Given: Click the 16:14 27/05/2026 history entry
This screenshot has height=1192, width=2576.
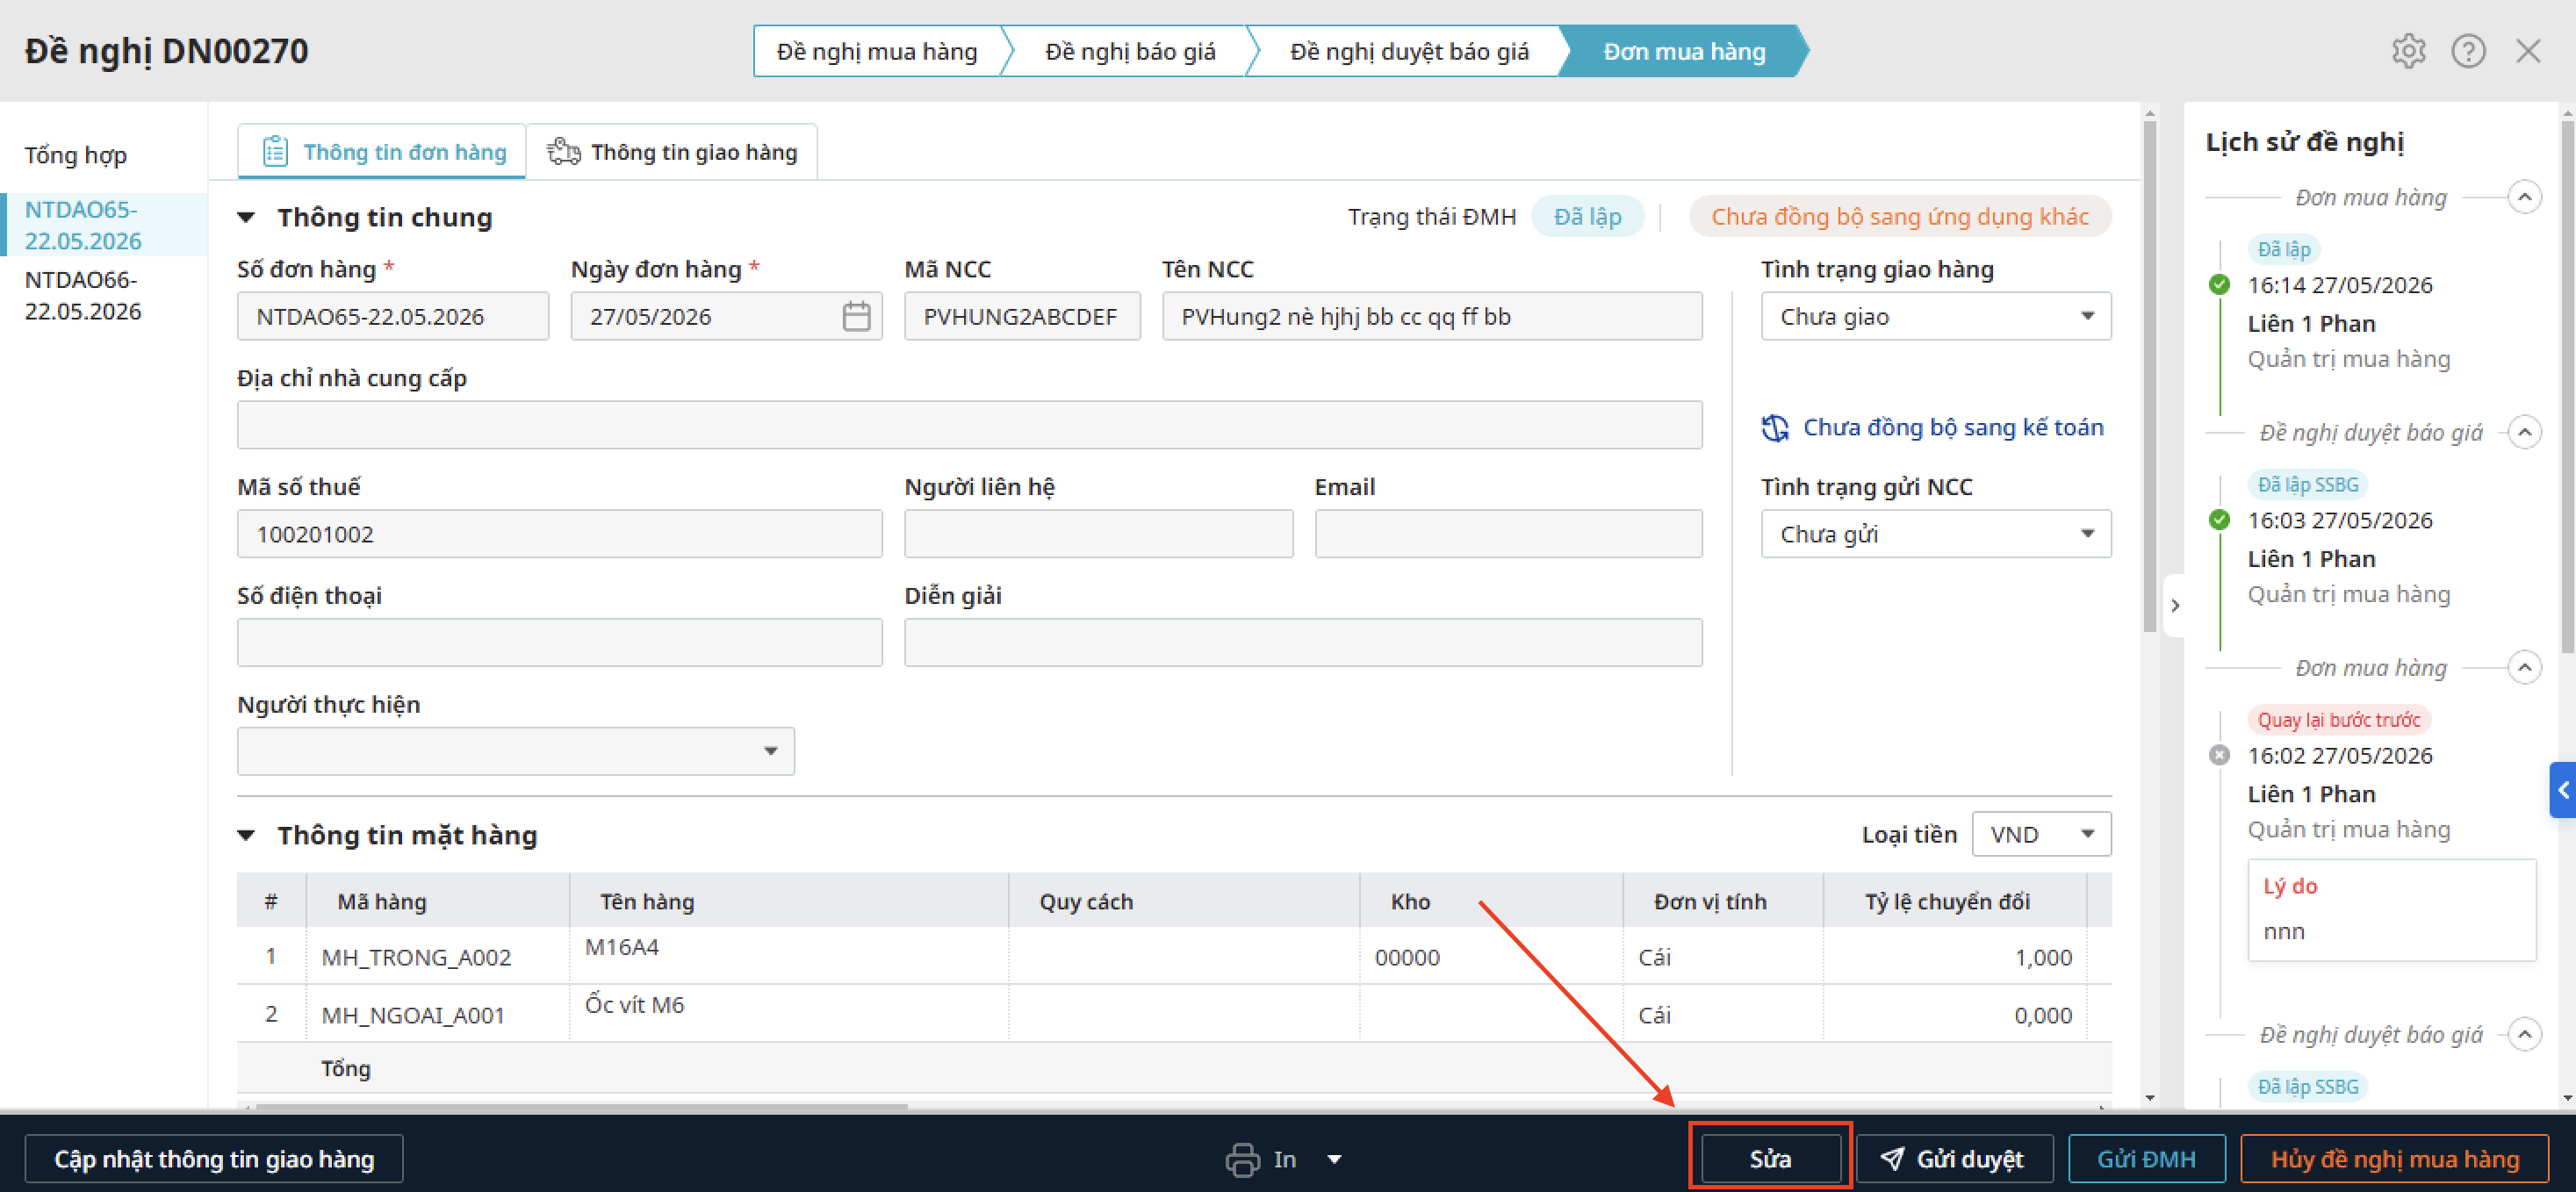Looking at the screenshot, I should (2340, 285).
